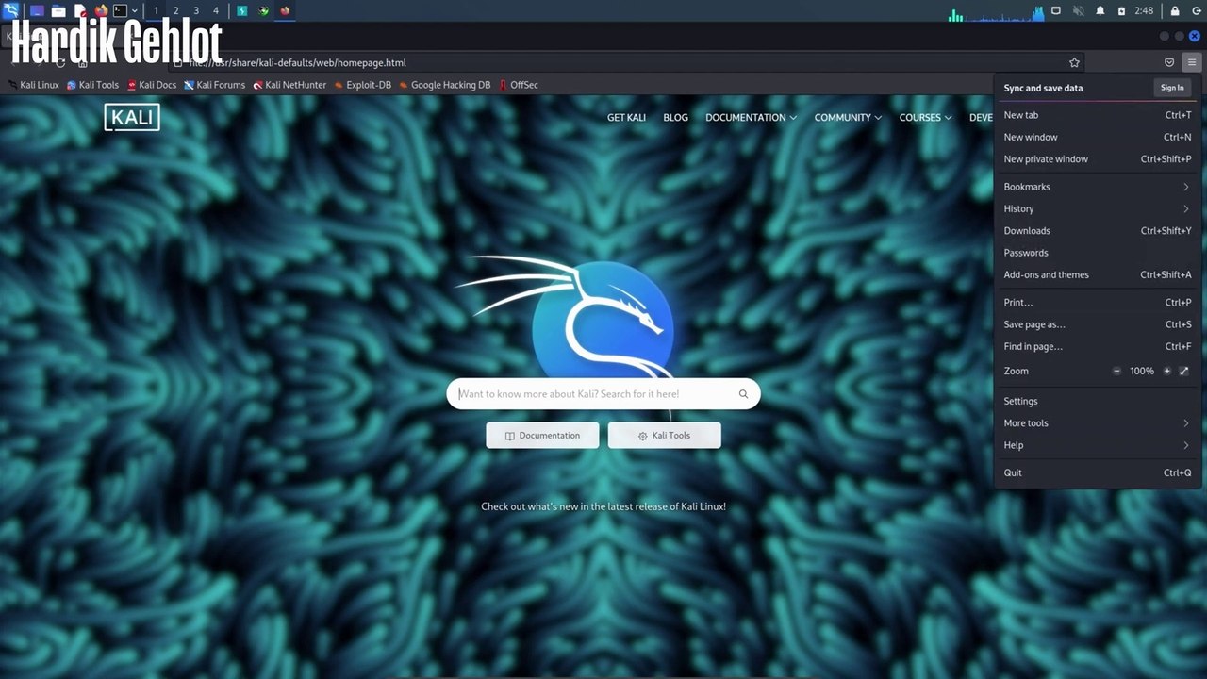Select New window from the menu
Viewport: 1207px width, 679px height.
coord(1098,137)
